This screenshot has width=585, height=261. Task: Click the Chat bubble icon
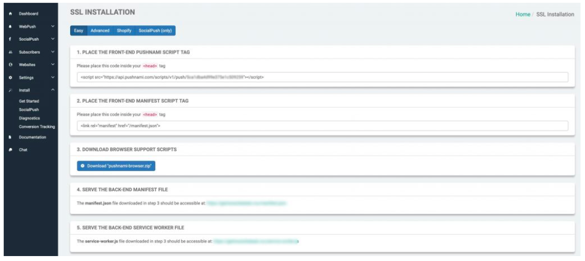point(10,150)
